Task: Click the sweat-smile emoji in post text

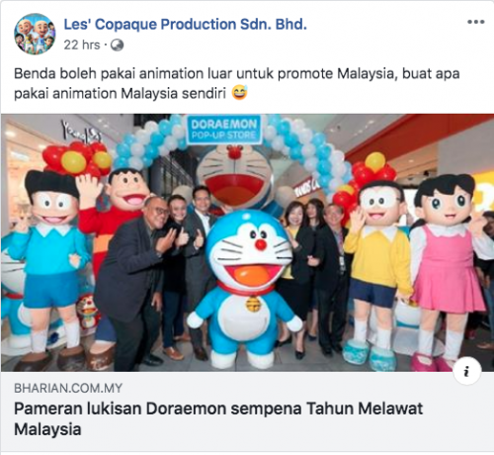Action: (x=240, y=93)
